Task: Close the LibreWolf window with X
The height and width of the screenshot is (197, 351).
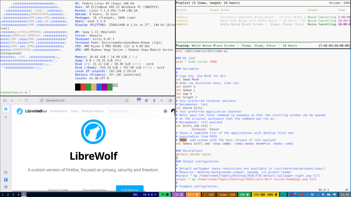Action: (x=170, y=101)
